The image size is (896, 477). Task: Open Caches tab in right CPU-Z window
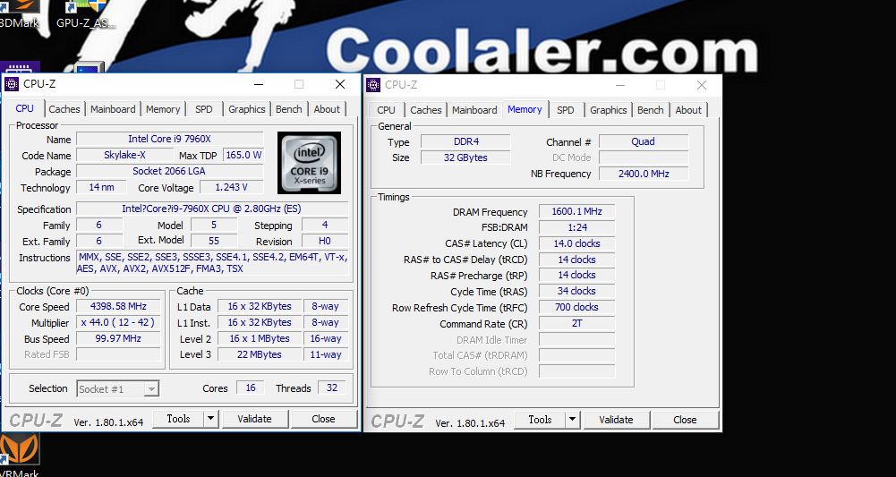click(426, 110)
